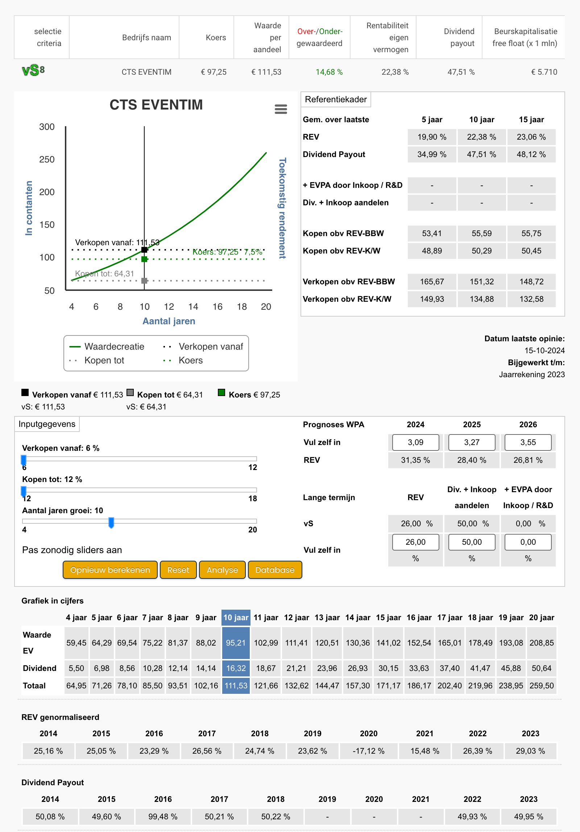
Task: Click the highlighted Totaal value 111,53
Action: [x=236, y=686]
